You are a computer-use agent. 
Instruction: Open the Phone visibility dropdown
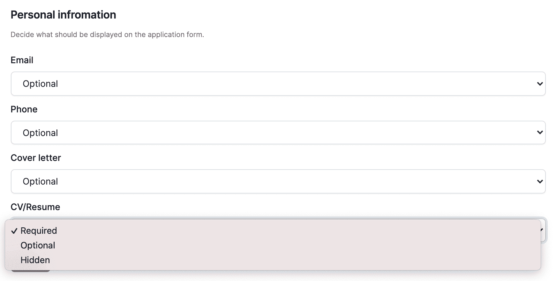pos(278,133)
